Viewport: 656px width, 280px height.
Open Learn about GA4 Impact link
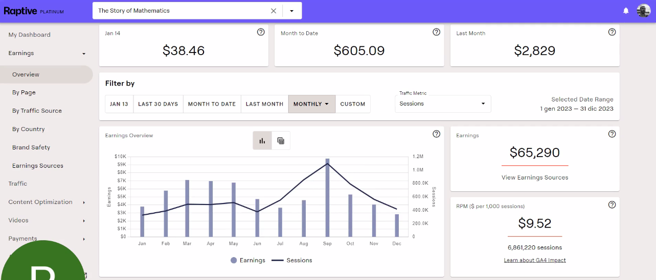[535, 260]
